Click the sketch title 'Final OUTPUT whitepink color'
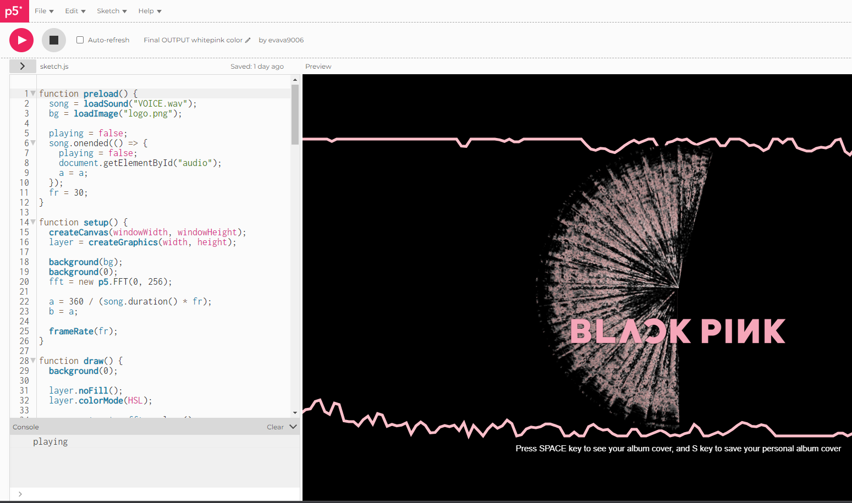The width and height of the screenshot is (852, 503). tap(193, 40)
